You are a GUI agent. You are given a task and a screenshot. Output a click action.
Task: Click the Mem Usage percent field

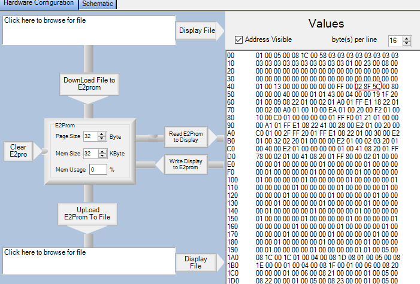(x=98, y=170)
